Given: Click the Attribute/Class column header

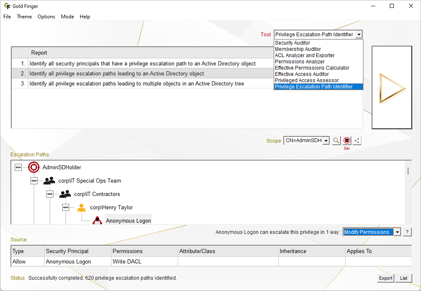Looking at the screenshot, I should [228, 251].
